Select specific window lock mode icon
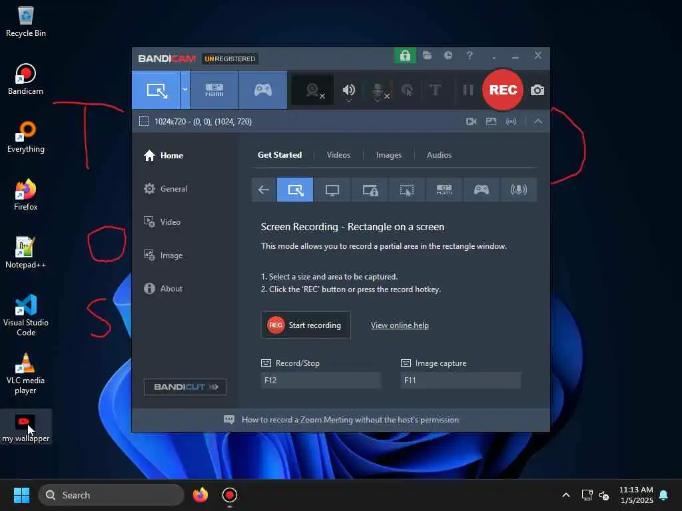 coord(370,190)
